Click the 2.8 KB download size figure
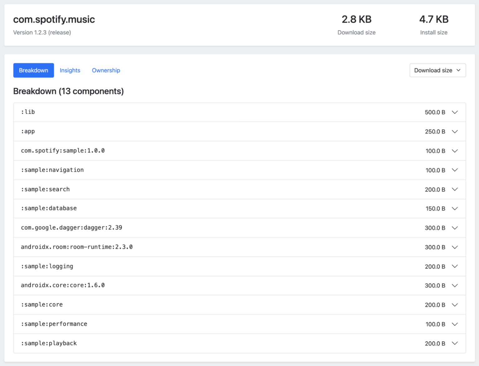 click(356, 19)
